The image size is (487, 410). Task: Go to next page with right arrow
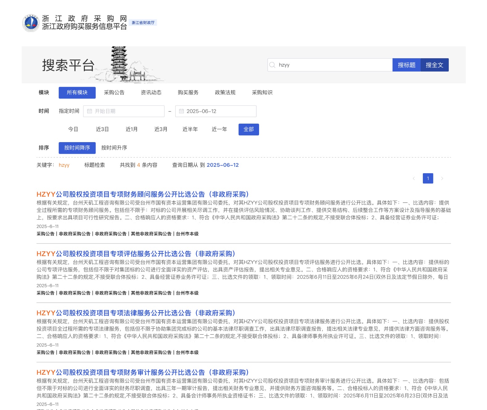point(442,178)
